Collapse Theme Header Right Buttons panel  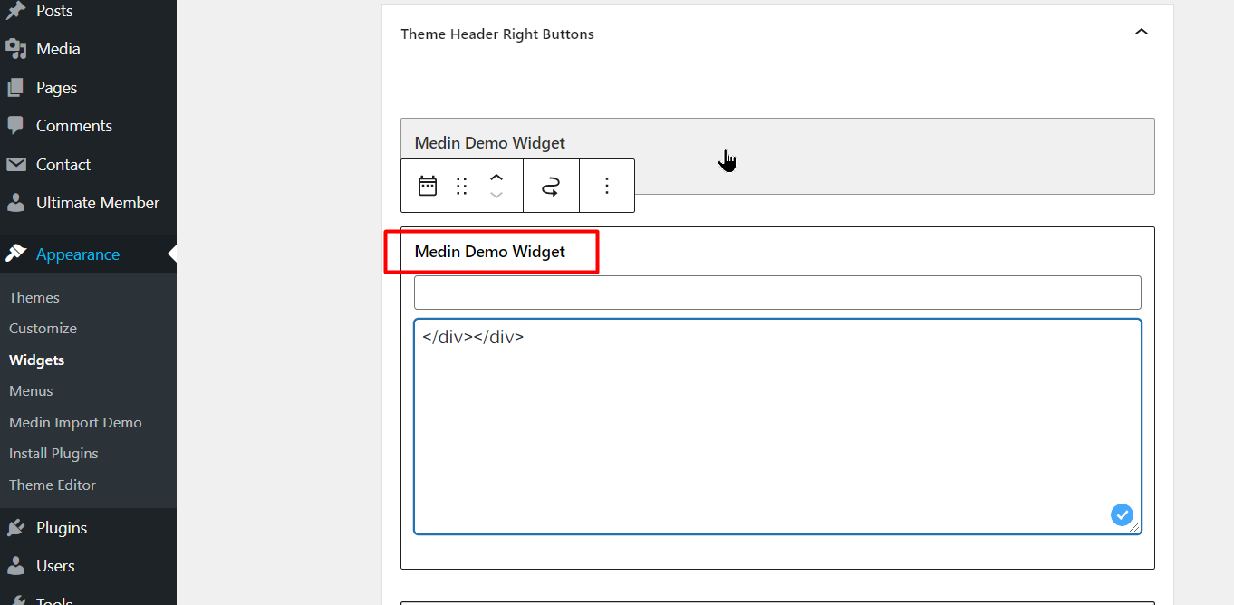pyautogui.click(x=1141, y=33)
